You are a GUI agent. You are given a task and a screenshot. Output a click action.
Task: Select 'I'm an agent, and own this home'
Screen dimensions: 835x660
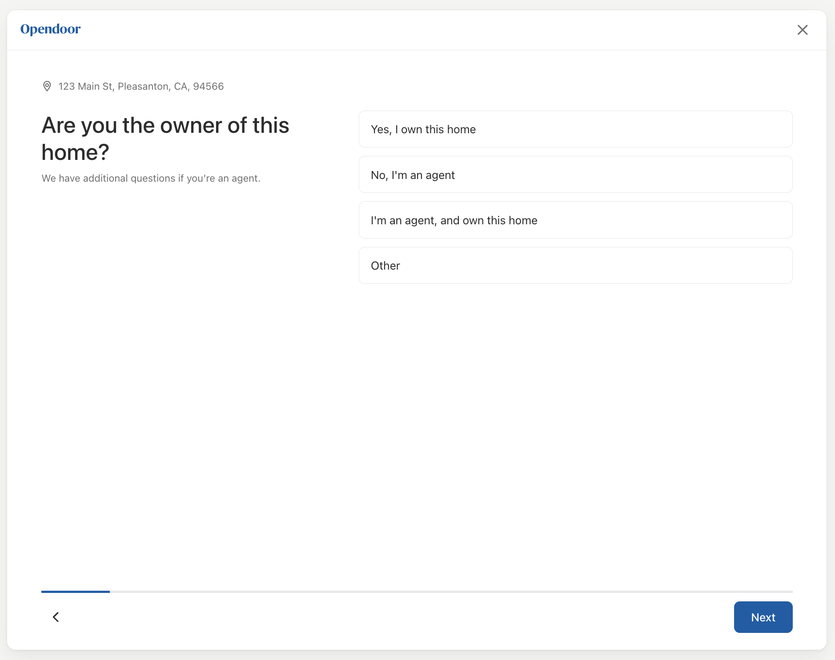point(575,220)
